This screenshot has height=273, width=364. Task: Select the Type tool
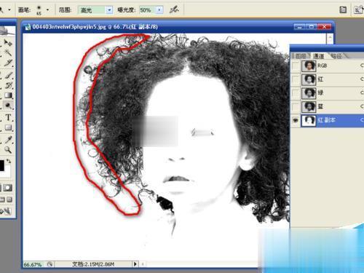(8, 117)
